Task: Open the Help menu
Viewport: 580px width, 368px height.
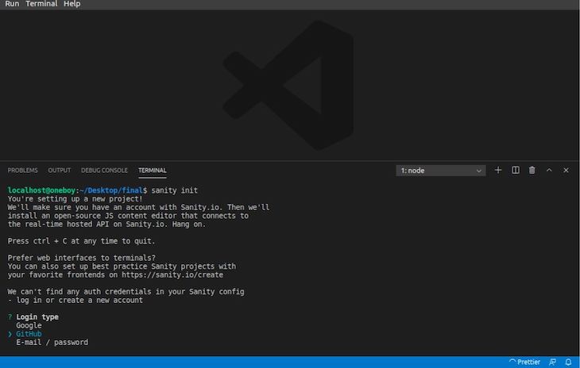Action: pos(72,4)
